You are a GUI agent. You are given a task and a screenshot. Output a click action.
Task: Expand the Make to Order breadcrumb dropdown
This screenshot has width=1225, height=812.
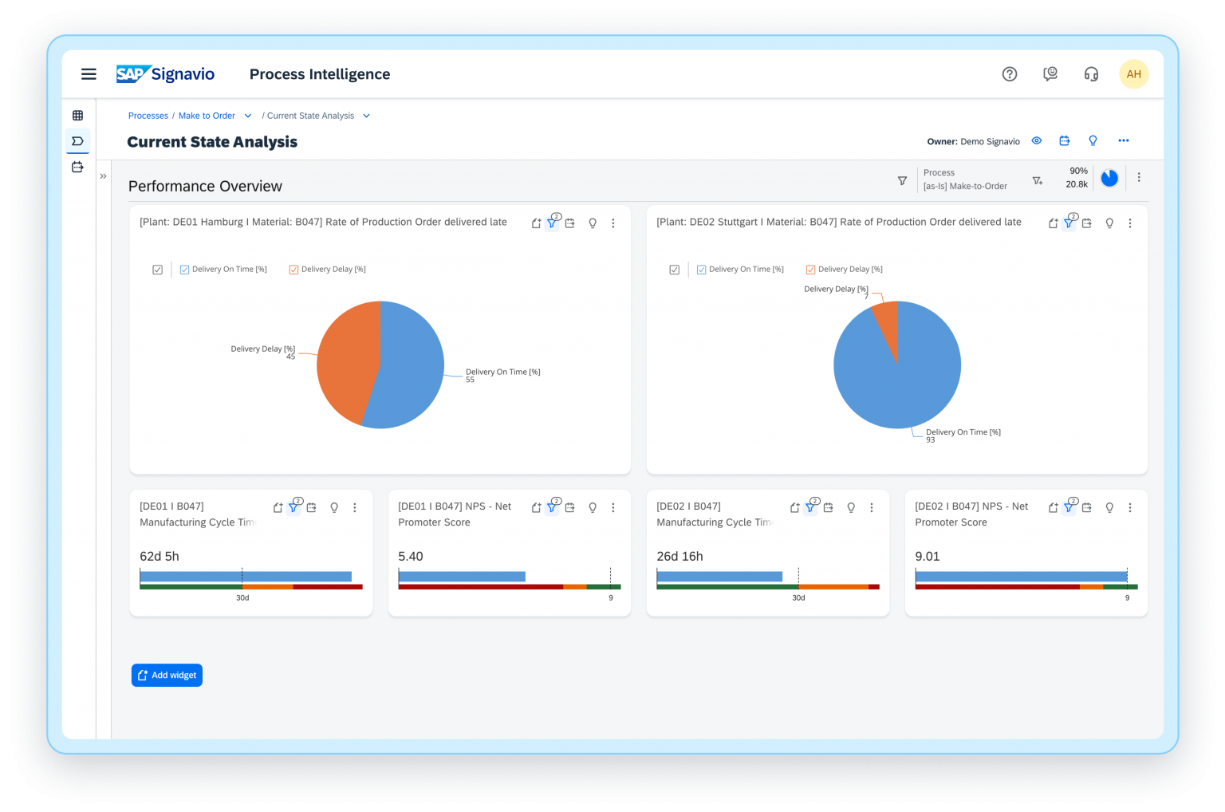pyautogui.click(x=248, y=115)
